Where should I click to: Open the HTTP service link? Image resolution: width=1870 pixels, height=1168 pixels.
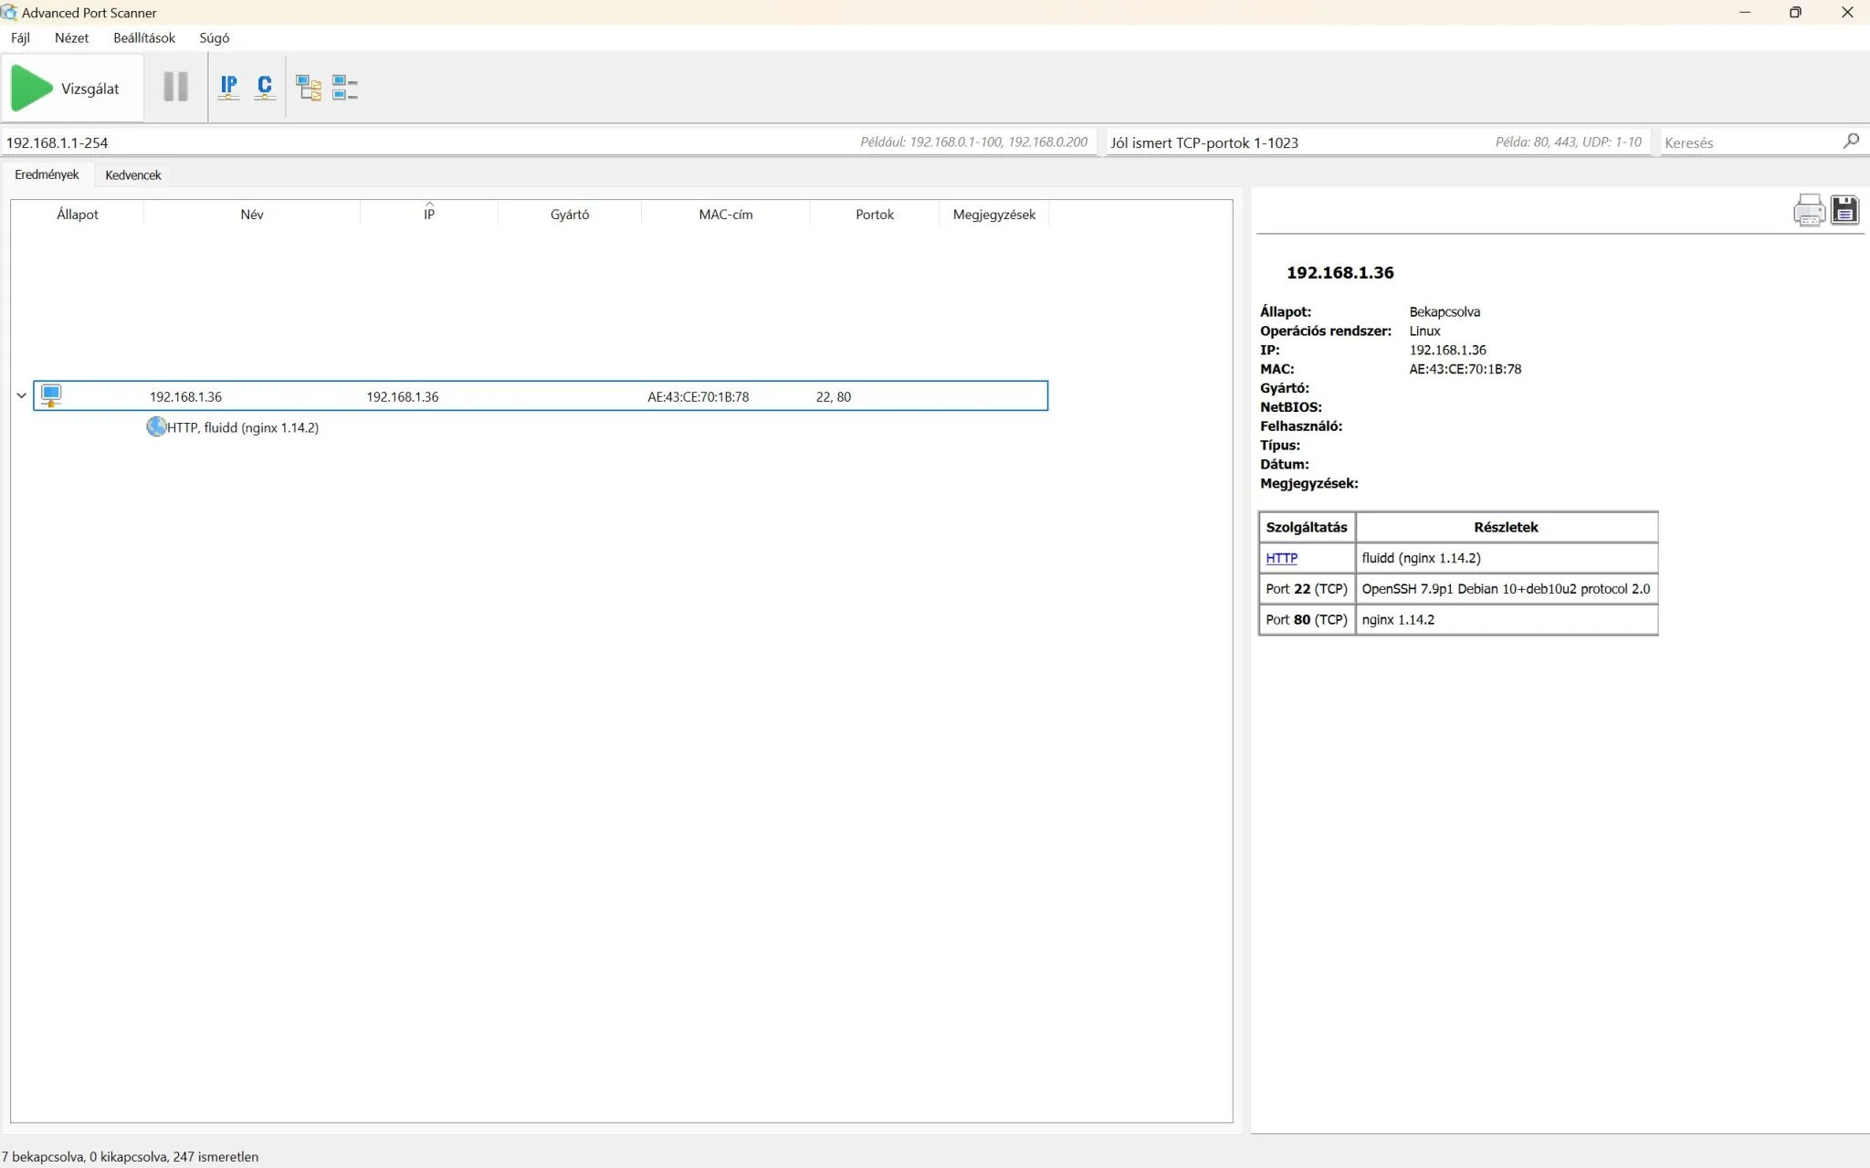[1281, 558]
